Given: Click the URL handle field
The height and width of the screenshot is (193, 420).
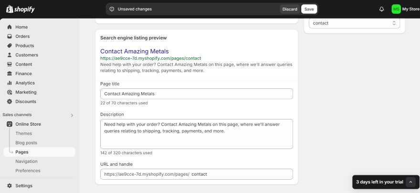Looking at the screenshot, I should click(x=196, y=174).
